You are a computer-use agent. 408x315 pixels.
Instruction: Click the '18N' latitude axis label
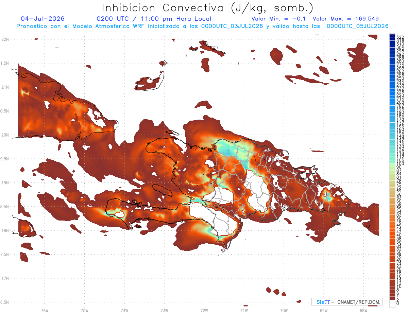coord(5,230)
